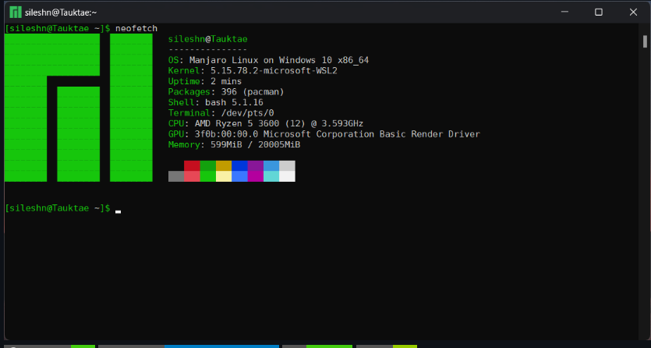Click the dark yellow swatch in the top palette row
651x348 pixels.
click(224, 165)
